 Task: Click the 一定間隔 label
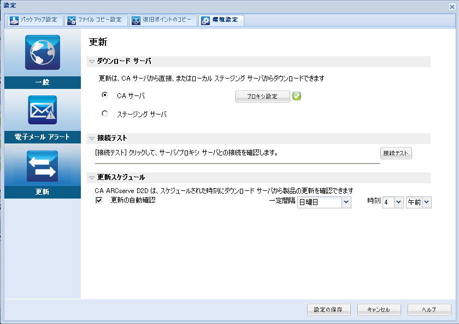click(x=282, y=201)
